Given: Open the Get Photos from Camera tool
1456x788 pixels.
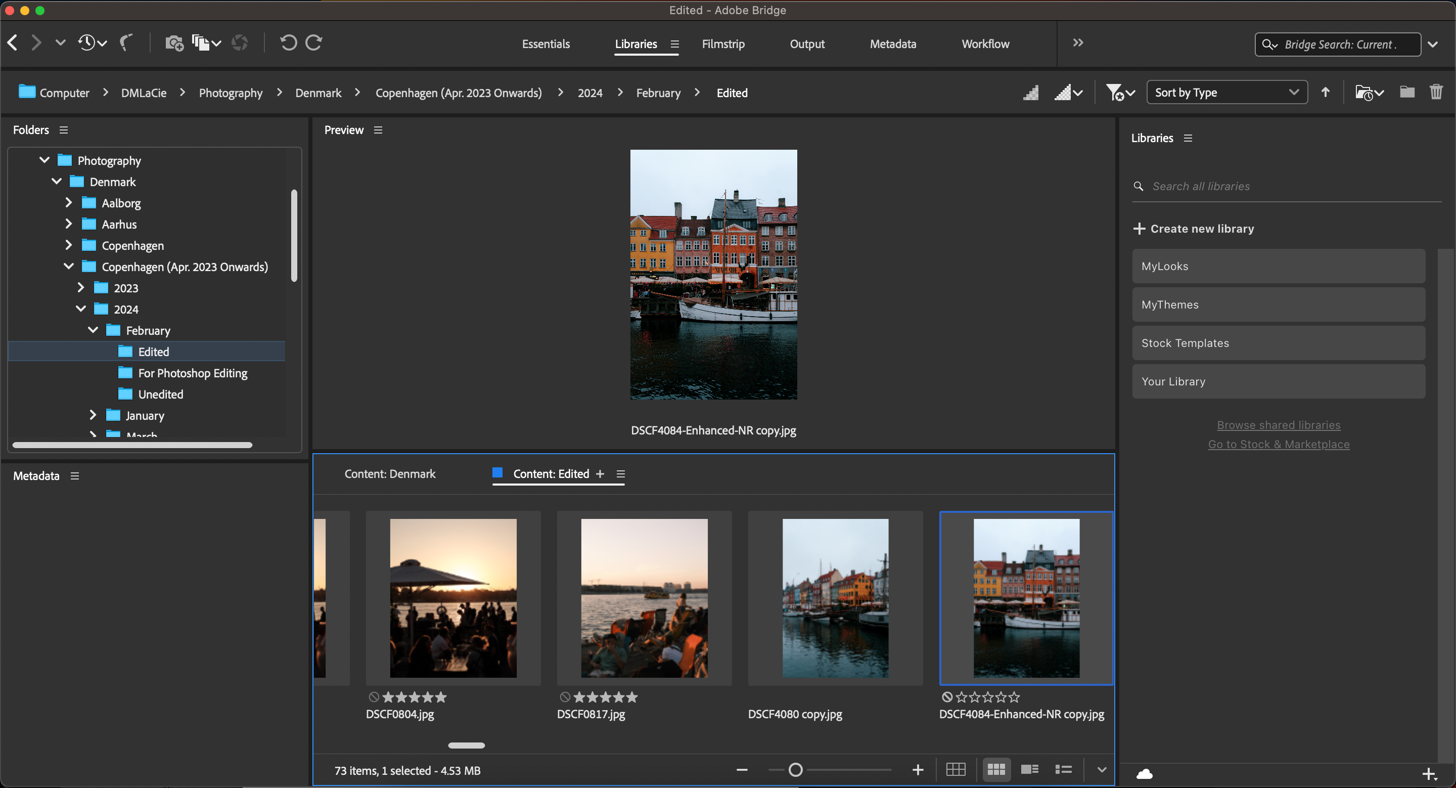Looking at the screenshot, I should click(x=173, y=42).
